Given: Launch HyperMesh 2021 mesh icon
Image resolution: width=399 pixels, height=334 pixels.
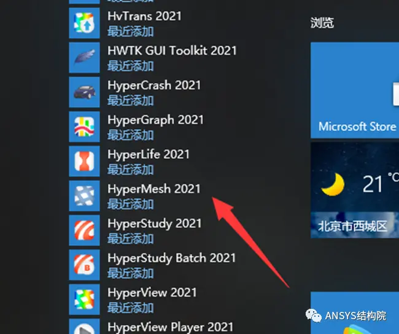Looking at the screenshot, I should (84, 196).
